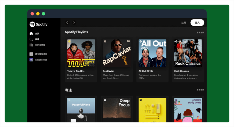The image size is (234, 127).
Task: Click the 註冊 sign up link
Action: [x=184, y=22]
